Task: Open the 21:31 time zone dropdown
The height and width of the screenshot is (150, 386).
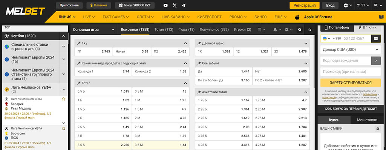Action: 363,5
